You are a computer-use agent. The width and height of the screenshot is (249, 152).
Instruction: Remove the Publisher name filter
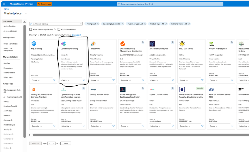click(x=189, y=24)
